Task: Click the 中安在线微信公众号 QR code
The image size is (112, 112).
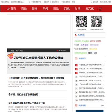Action: tap(97, 21)
